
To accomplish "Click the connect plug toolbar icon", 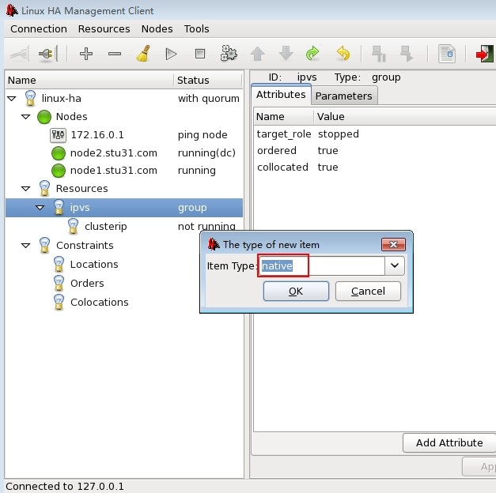I will [x=47, y=54].
